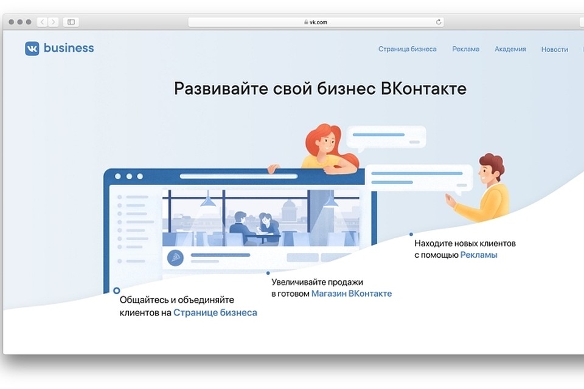Go forward with the browser forward arrow
584x389 pixels.
pyautogui.click(x=54, y=22)
